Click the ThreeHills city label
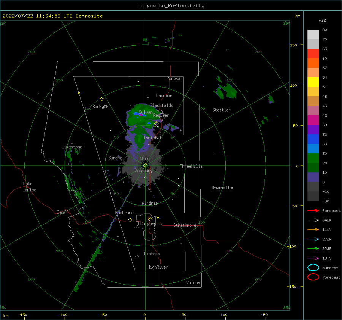 click(x=191, y=166)
